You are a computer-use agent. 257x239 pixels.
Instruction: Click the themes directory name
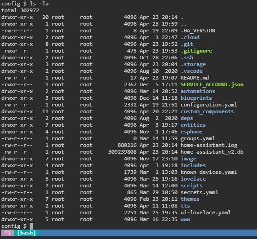point(190,199)
